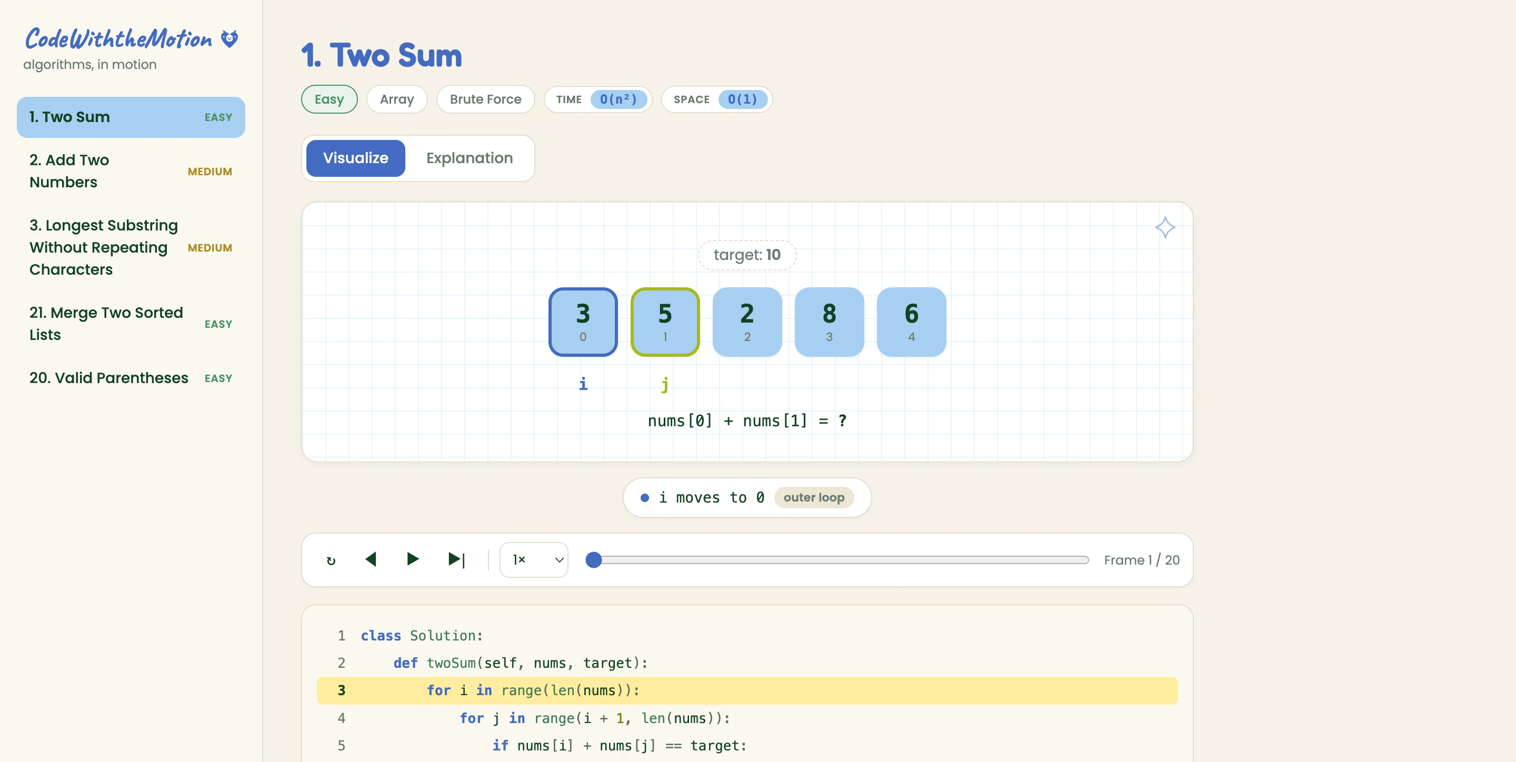Viewport: 1516px width, 762px height.
Task: Click the Frame 1 / 20 counter
Action: coord(1141,560)
